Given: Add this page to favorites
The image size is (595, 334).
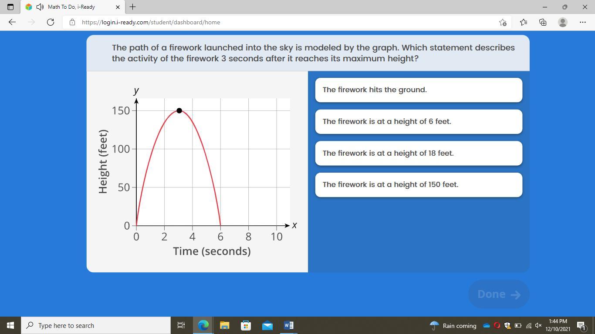Looking at the screenshot, I should point(503,22).
